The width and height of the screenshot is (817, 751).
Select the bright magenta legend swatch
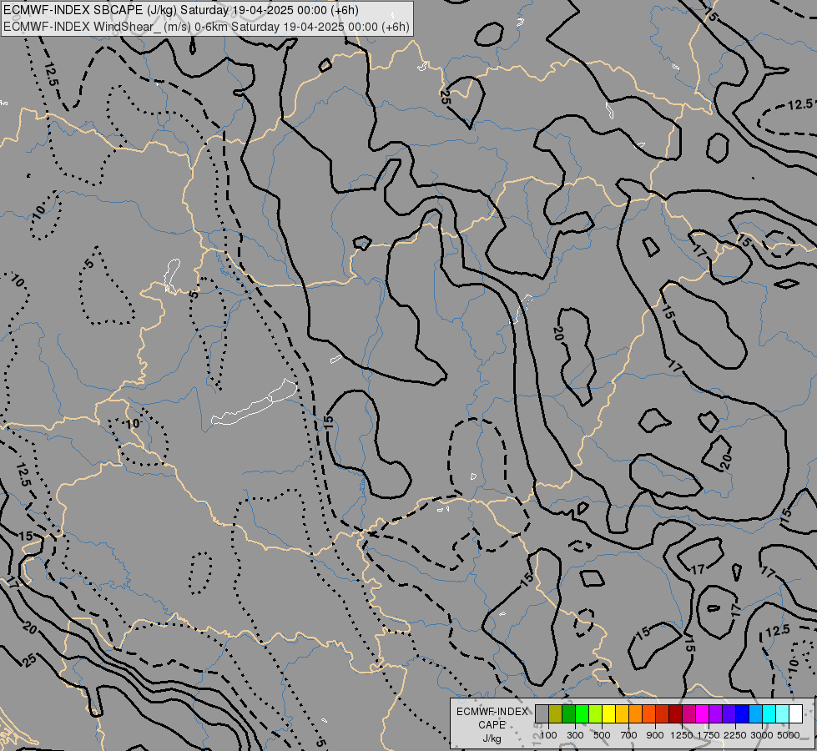(x=703, y=713)
